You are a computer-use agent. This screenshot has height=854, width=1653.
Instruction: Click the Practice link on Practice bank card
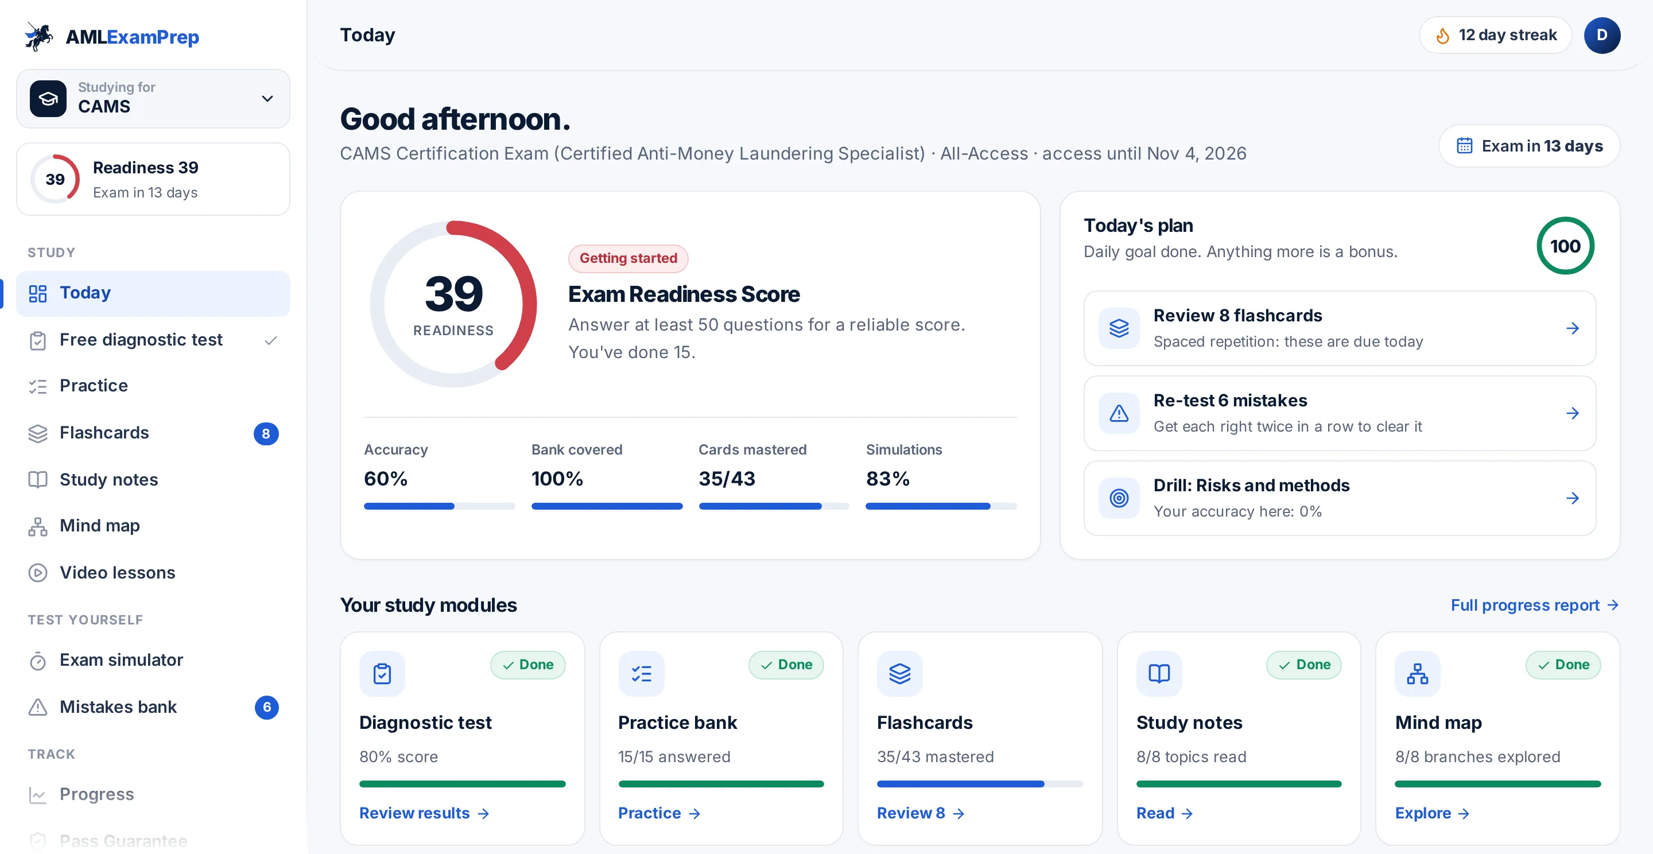coord(658,813)
